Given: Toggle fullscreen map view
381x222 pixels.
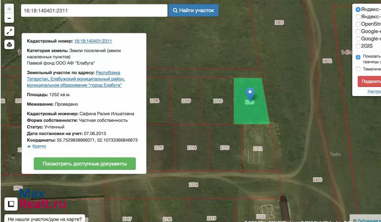Looking at the screenshot, I should tap(10, 32).
